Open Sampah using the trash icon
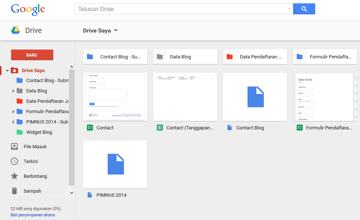Viewport: 360px width, 220px height. click(14, 191)
